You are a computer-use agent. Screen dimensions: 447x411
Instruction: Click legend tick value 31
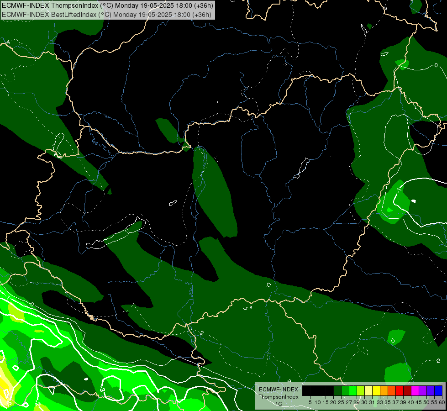372,402
